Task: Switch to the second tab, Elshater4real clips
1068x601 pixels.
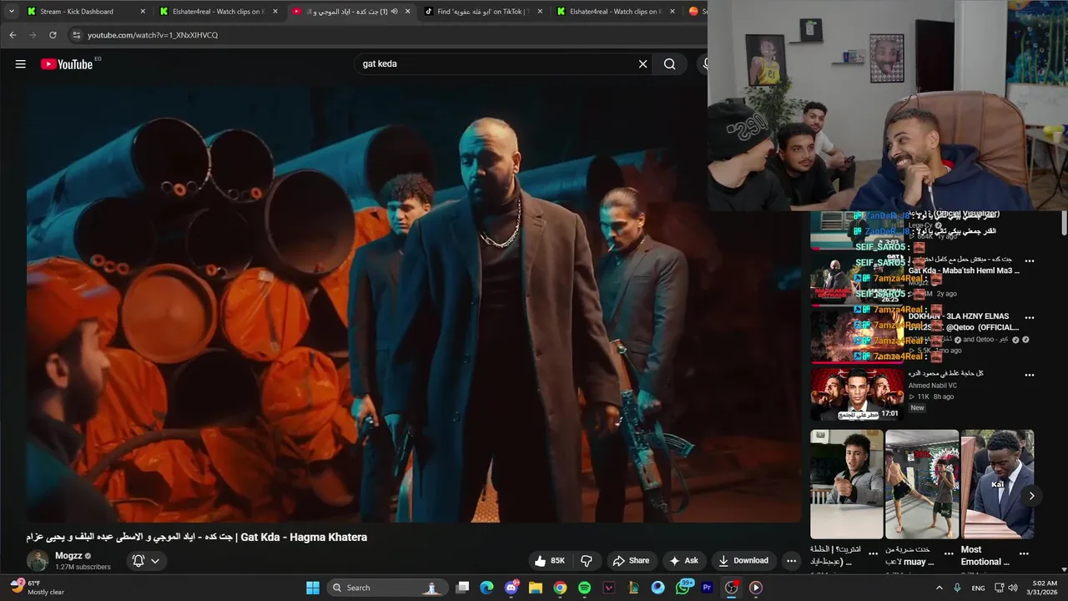Action: (x=217, y=12)
